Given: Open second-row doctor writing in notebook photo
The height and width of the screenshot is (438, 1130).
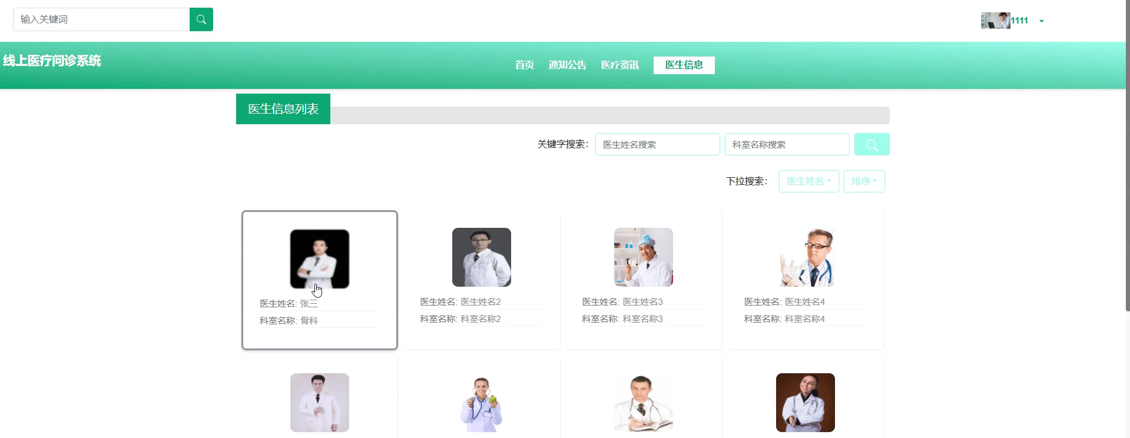Looking at the screenshot, I should tap(644, 403).
